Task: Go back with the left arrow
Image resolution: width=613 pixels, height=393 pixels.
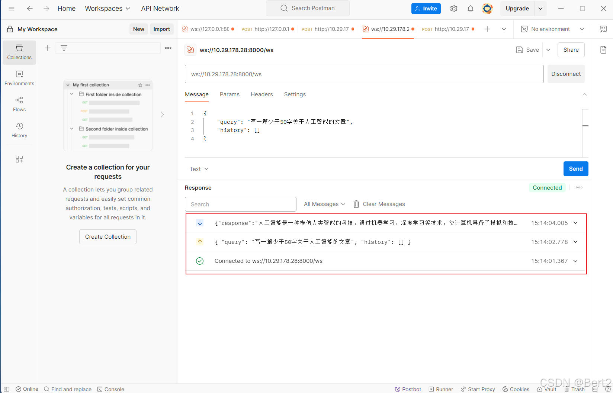Action: (x=30, y=9)
